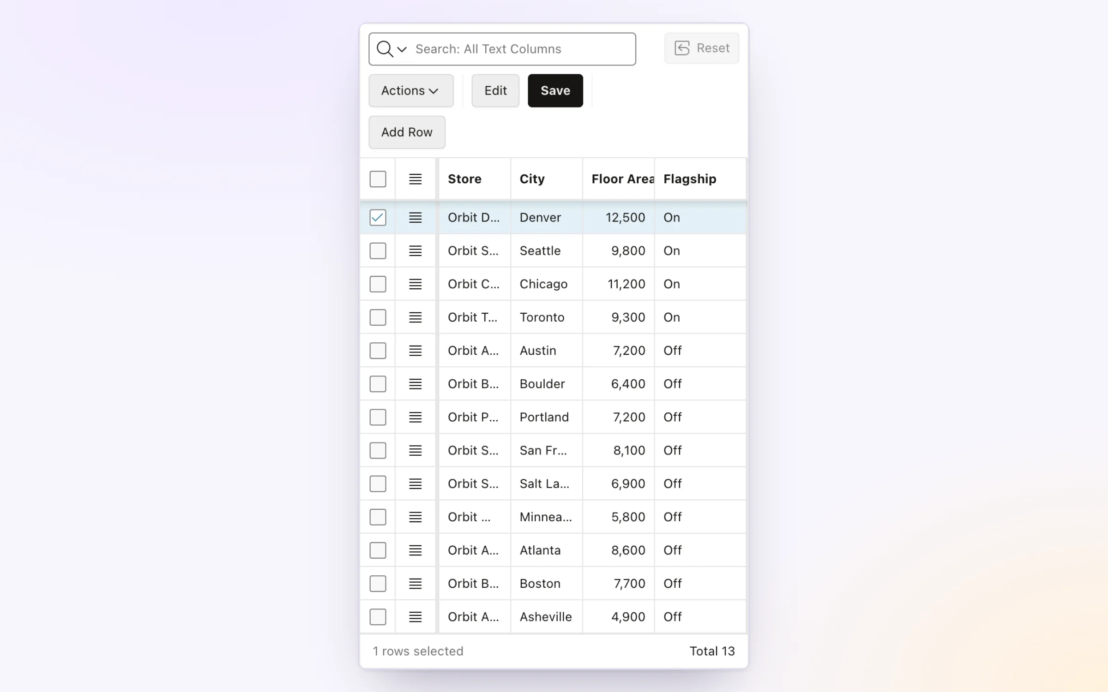Select the 12,500 floor area cell
Image resolution: width=1108 pixels, height=692 pixels.
(x=619, y=217)
